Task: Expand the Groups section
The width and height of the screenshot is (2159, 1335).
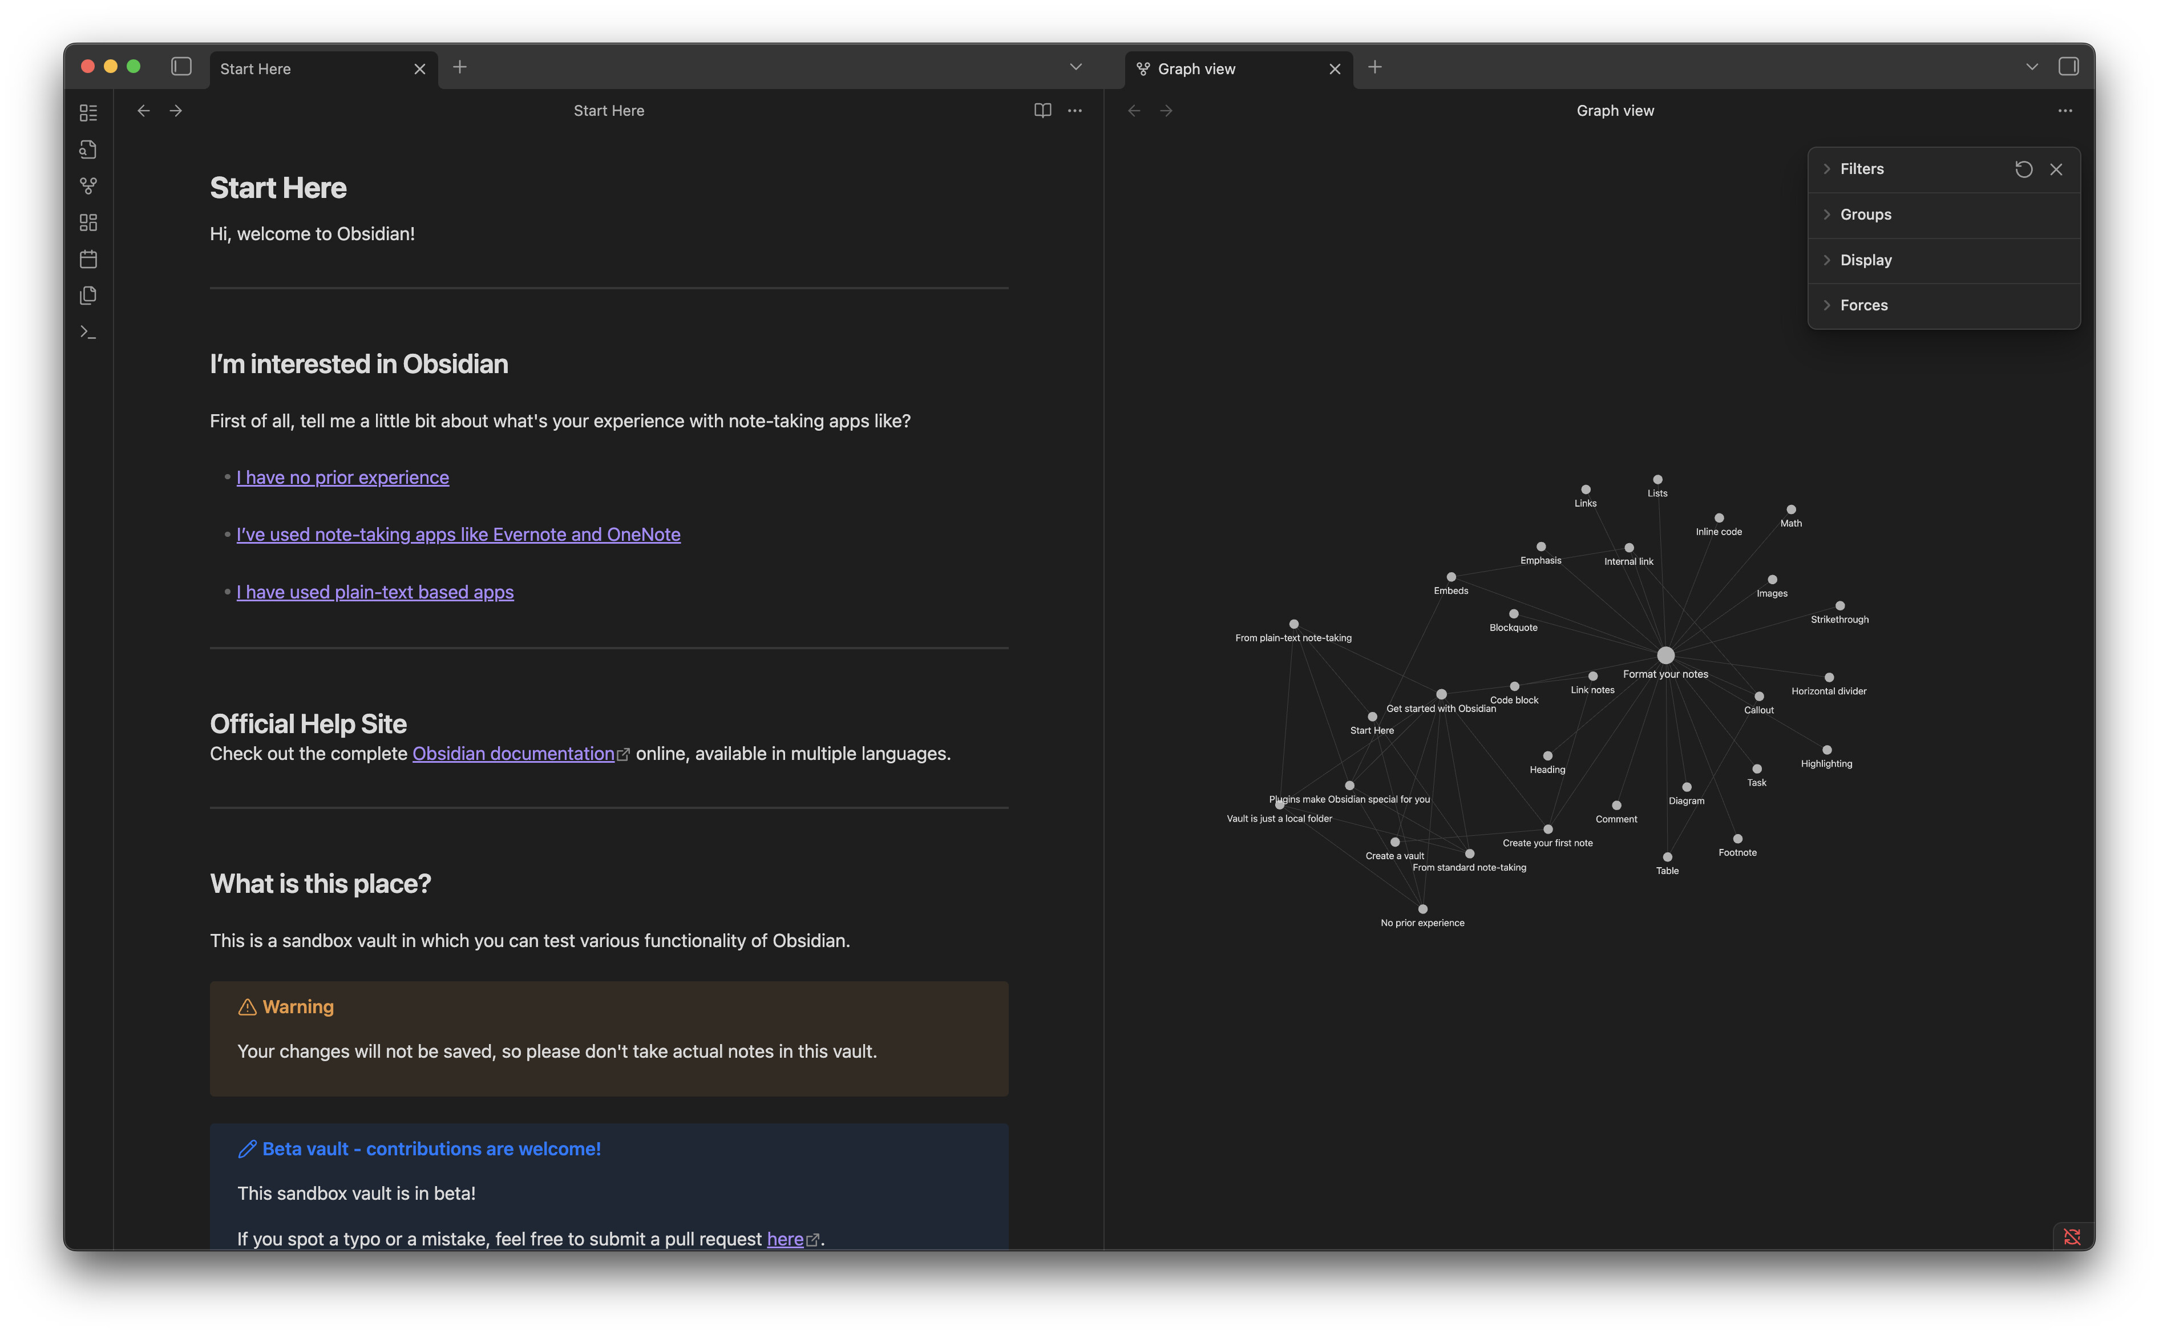Action: click(1865, 215)
